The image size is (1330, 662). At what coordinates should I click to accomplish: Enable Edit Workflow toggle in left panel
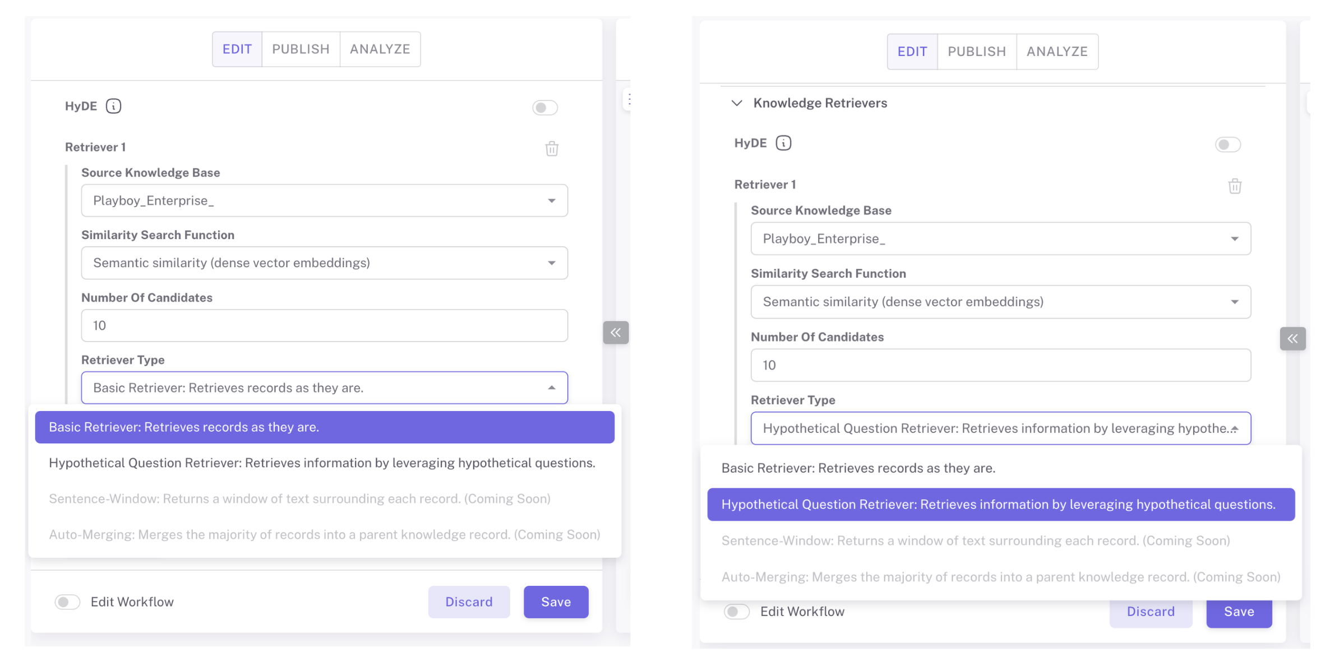tap(67, 602)
